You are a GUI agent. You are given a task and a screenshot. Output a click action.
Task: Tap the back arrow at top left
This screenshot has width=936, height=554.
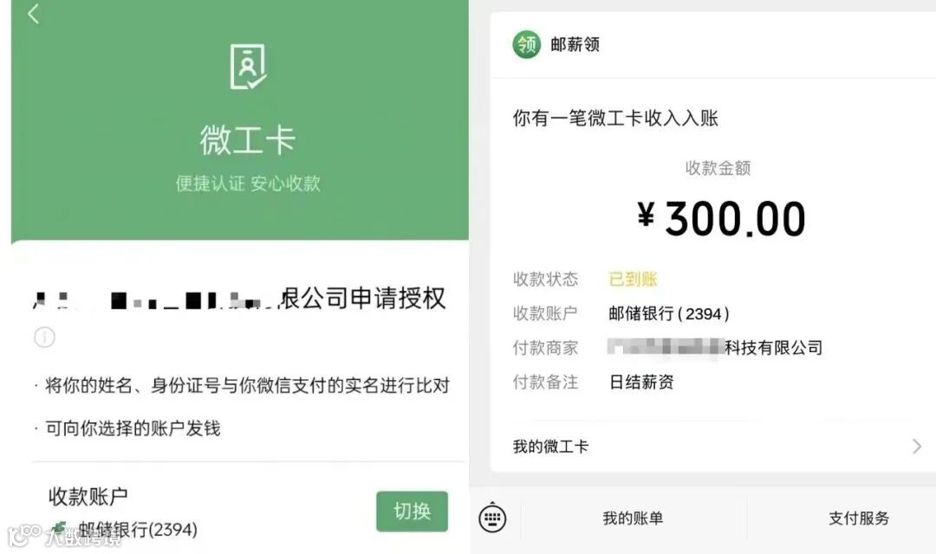click(34, 14)
